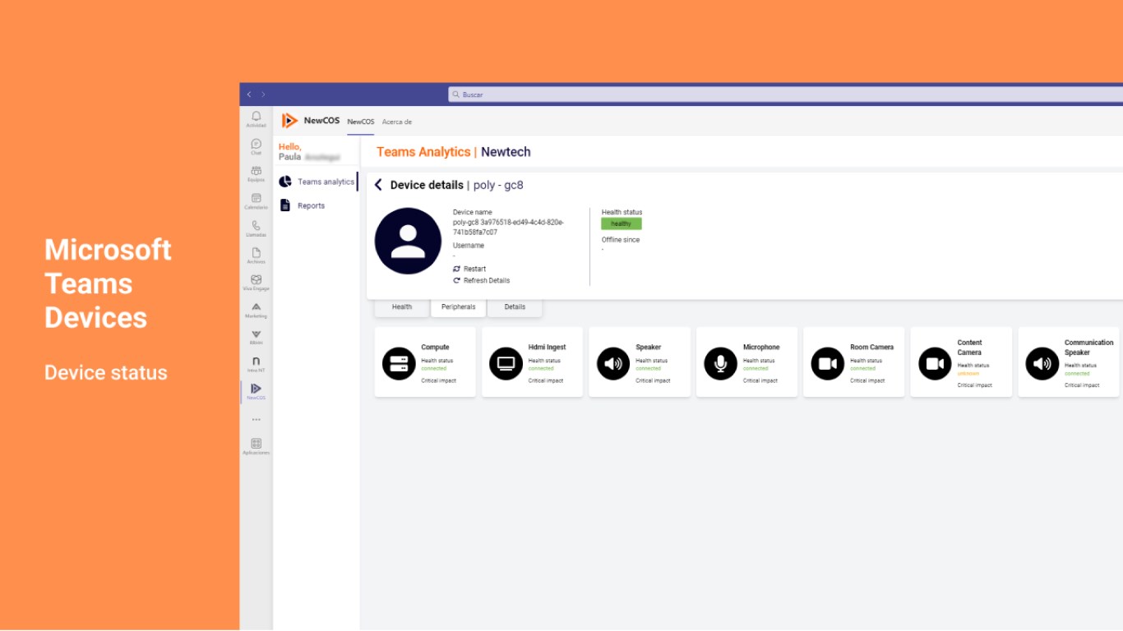Open Viva Engage app in sidebar
Screen dimensions: 1123x631
point(256,283)
